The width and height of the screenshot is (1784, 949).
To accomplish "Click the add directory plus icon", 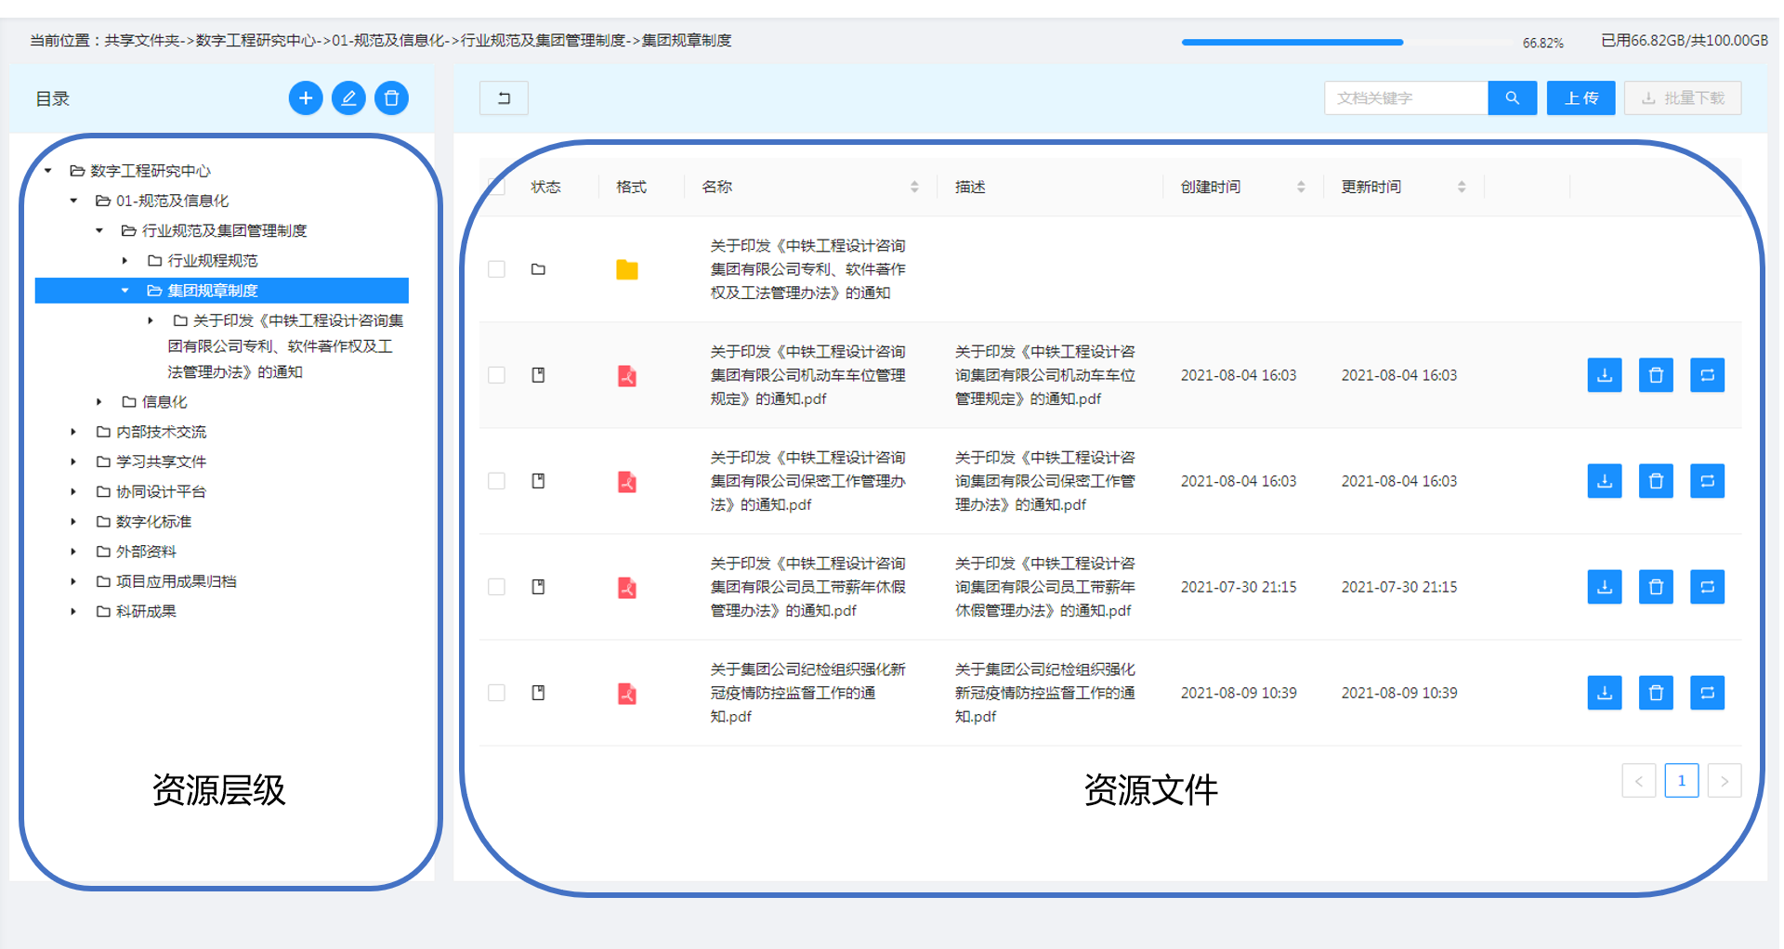I will tap(306, 97).
